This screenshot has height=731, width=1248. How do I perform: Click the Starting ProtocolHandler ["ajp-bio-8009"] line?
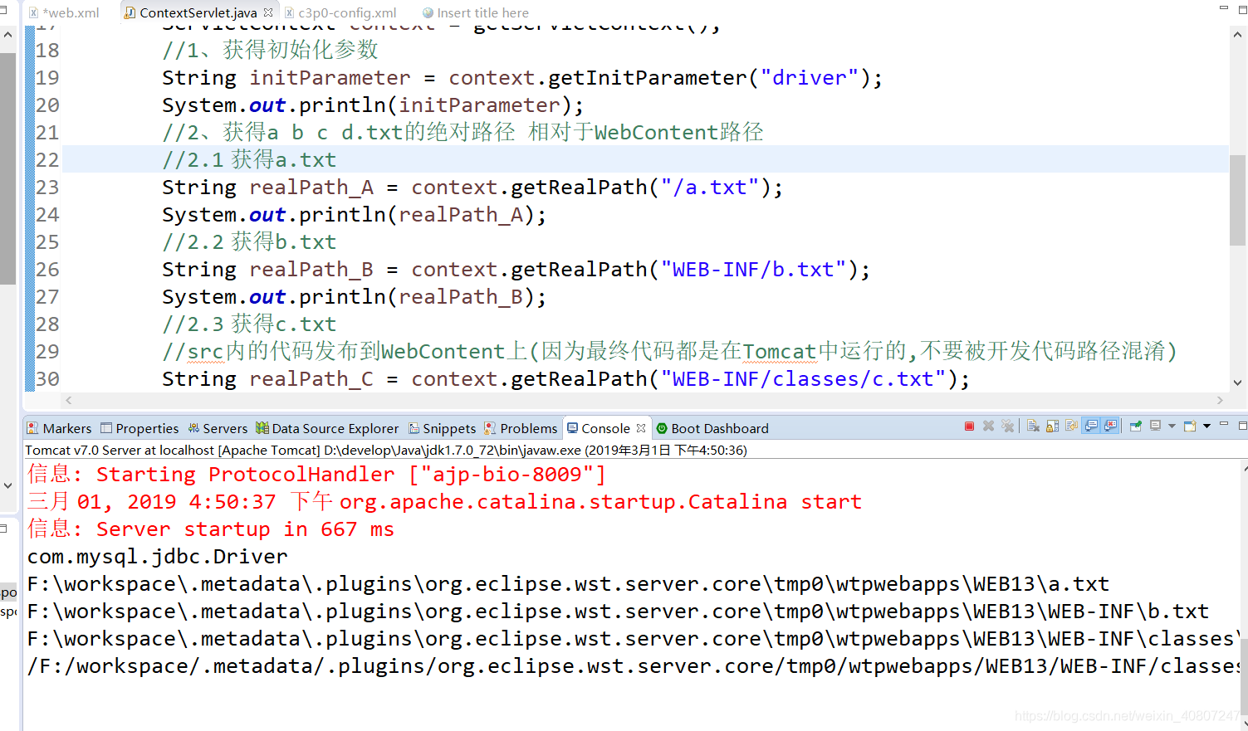316,474
